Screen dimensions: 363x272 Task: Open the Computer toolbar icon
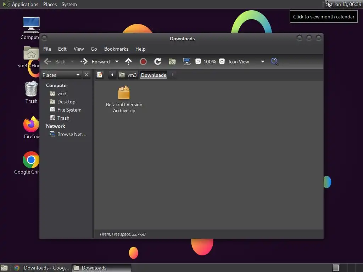tap(186, 62)
